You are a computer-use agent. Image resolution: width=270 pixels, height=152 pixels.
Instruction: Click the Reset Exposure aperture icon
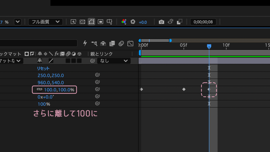(x=133, y=22)
